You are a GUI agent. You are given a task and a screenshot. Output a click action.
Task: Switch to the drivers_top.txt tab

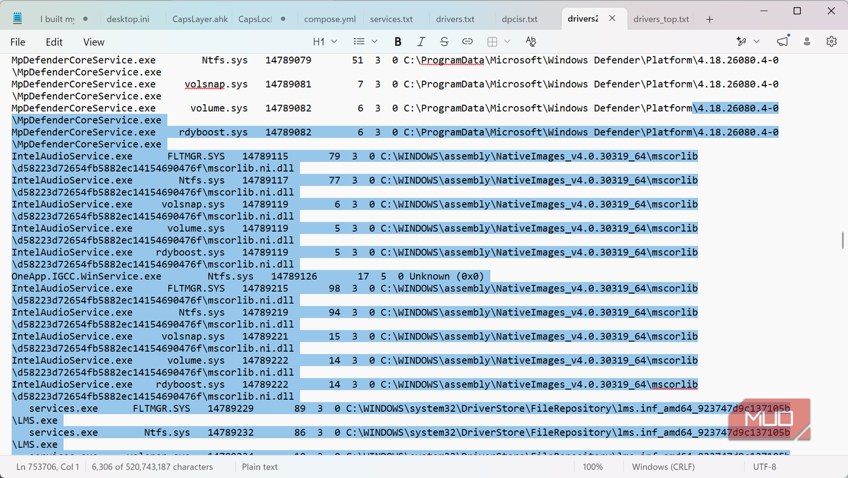point(661,19)
